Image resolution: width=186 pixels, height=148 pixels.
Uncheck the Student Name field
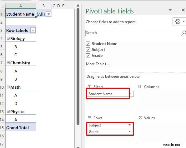[x=88, y=44]
